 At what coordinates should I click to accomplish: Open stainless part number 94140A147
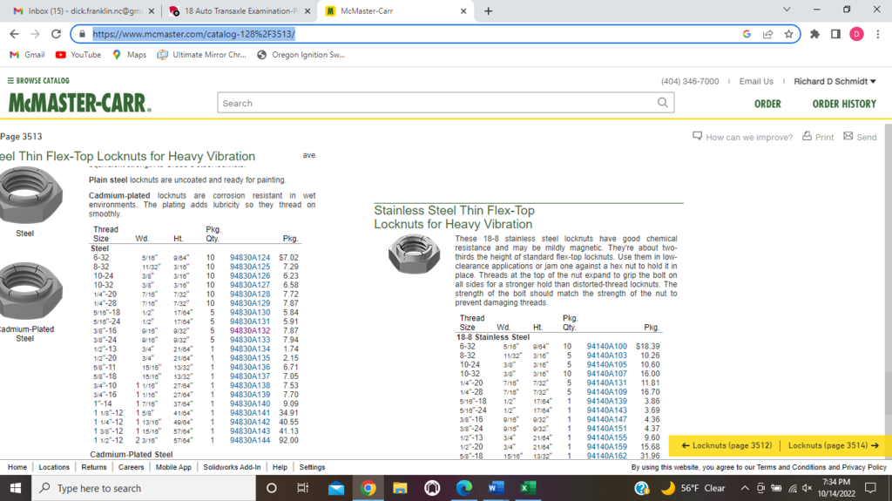click(607, 419)
